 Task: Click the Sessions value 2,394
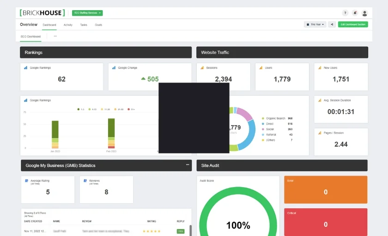224,79
